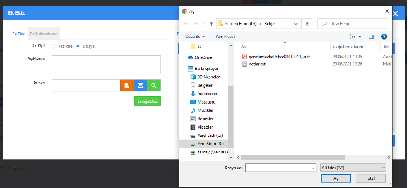Open the Müzikler folder
Image resolution: width=408 pixels, height=188 pixels.
(202, 110)
